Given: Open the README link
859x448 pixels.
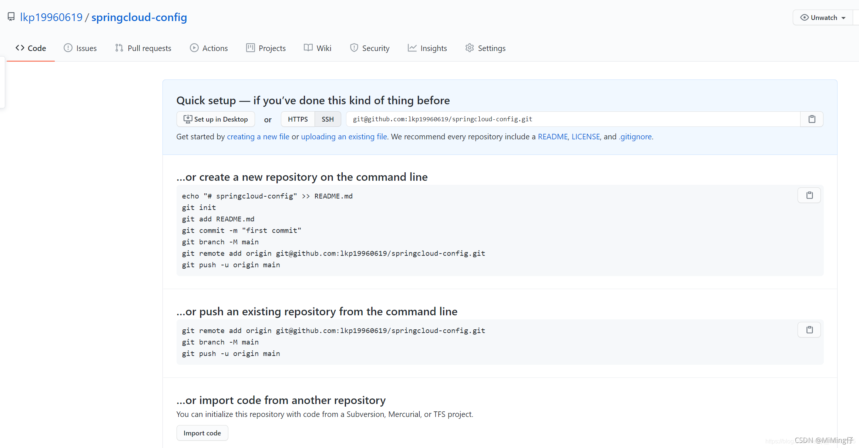Looking at the screenshot, I should coord(553,137).
